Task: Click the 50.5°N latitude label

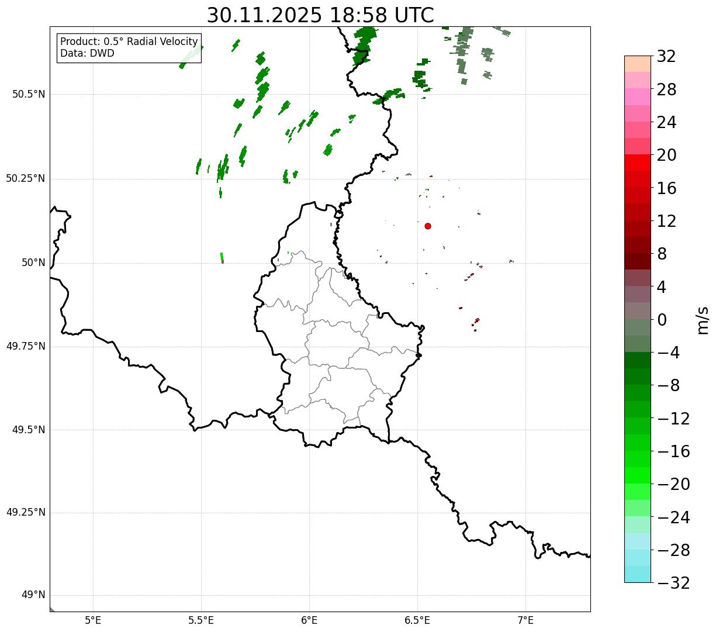Action: pos(29,94)
